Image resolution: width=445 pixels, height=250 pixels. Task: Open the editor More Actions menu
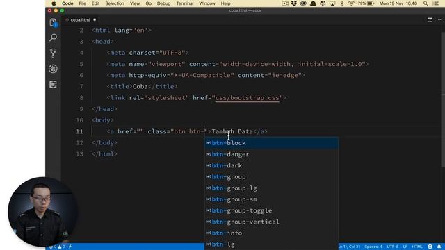[440, 19]
